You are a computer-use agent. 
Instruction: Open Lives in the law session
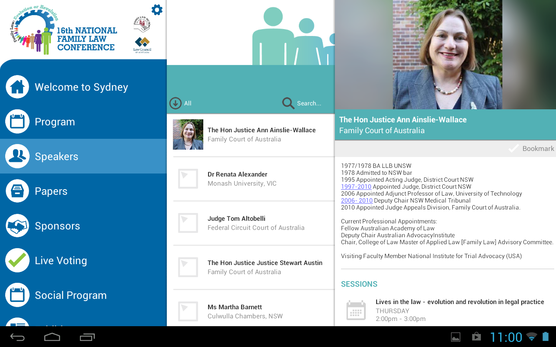447,310
